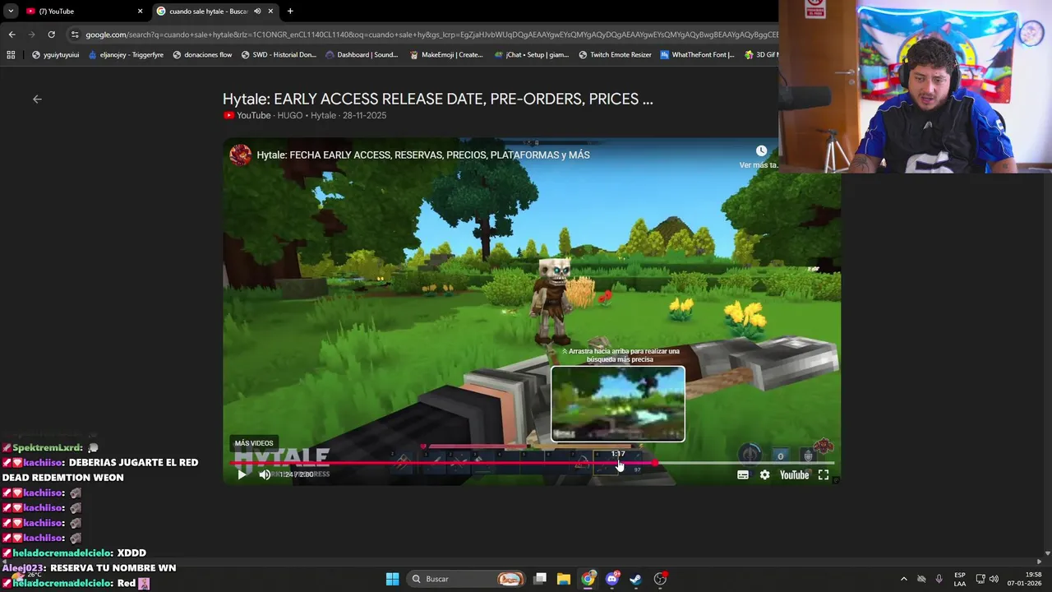
Task: Open the Windows Start menu
Action: click(x=393, y=579)
